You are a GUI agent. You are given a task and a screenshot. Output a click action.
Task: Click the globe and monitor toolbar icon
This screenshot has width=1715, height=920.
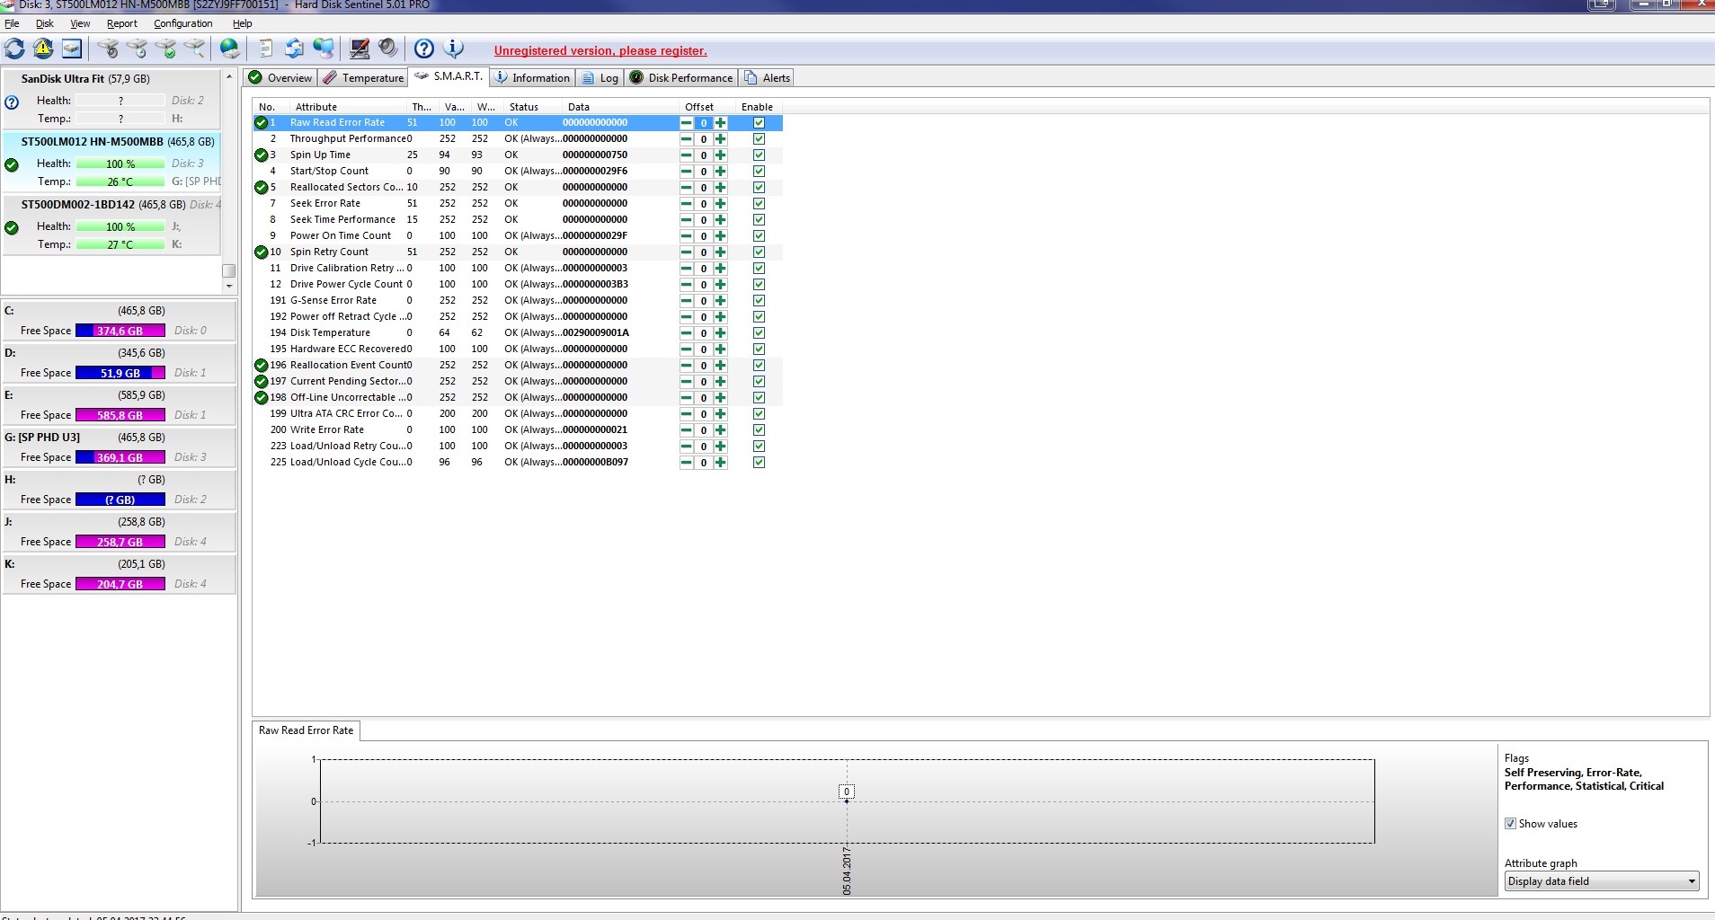point(324,49)
